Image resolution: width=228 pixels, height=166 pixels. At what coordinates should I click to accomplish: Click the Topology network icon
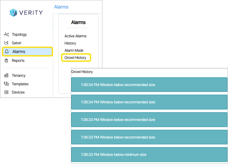6,34
